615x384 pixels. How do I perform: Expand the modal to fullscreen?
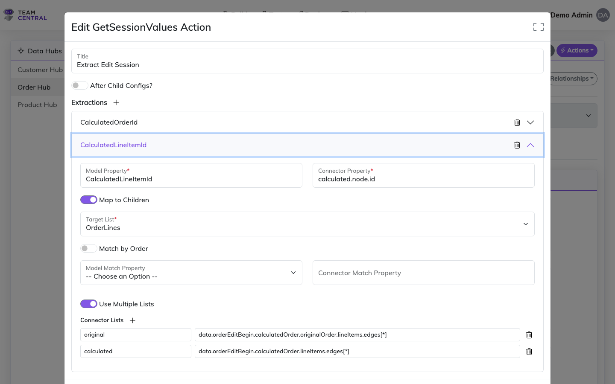(538, 26)
